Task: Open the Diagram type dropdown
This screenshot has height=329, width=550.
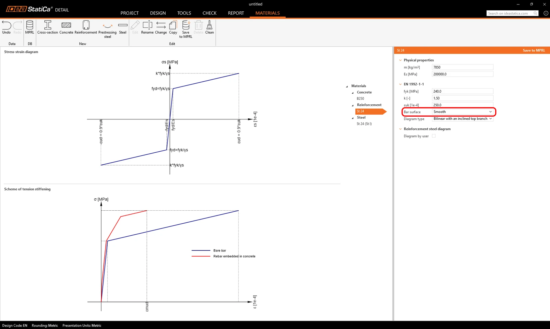Action: [x=463, y=119]
